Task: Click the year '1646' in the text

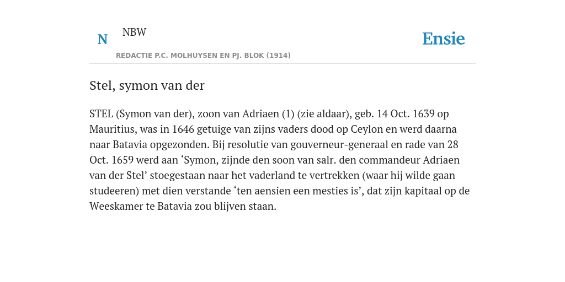Action: click(x=183, y=129)
